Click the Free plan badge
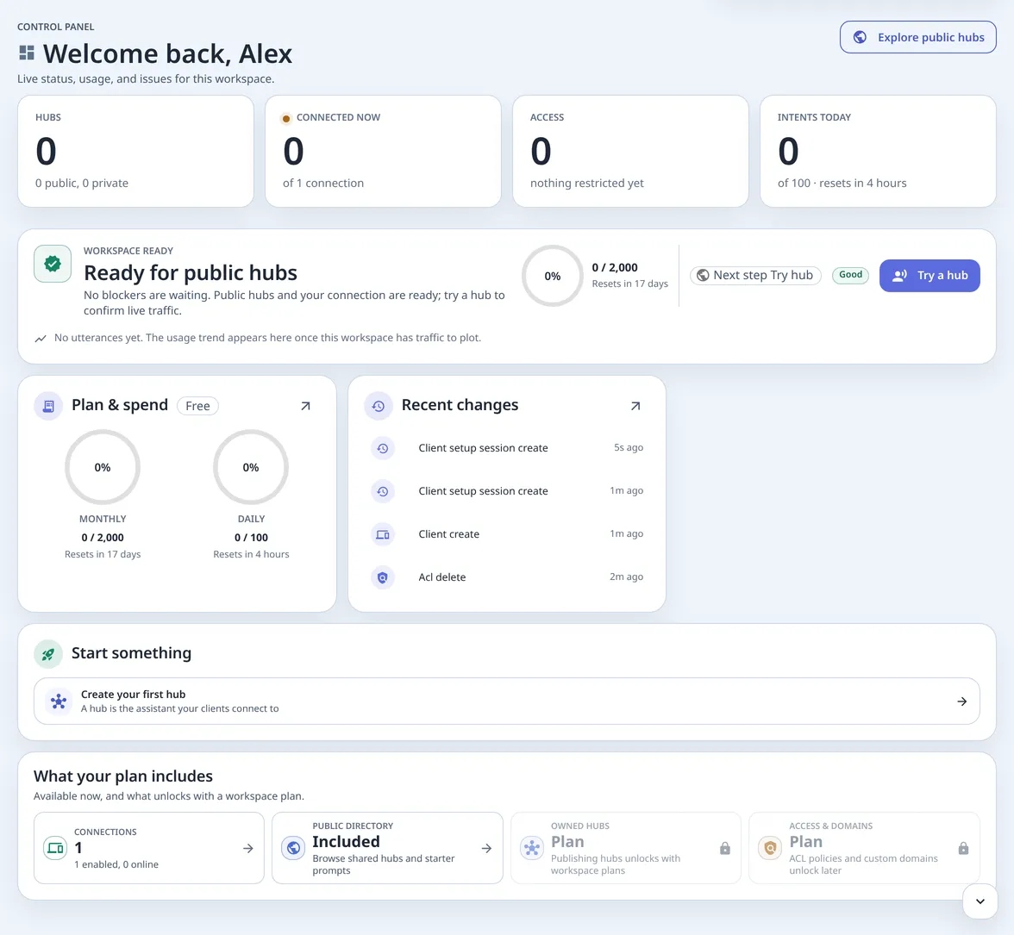 click(198, 406)
